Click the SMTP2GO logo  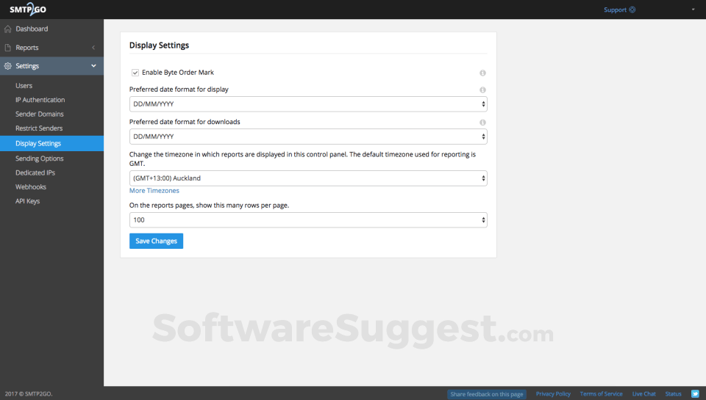click(28, 9)
